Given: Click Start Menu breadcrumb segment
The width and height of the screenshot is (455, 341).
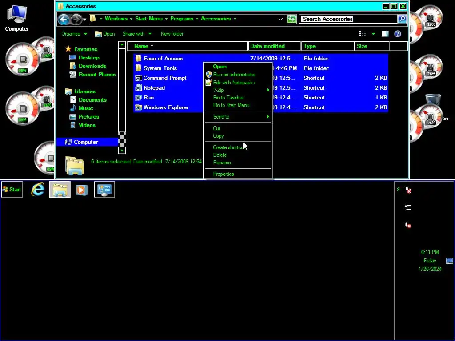Looking at the screenshot, I should [x=149, y=19].
